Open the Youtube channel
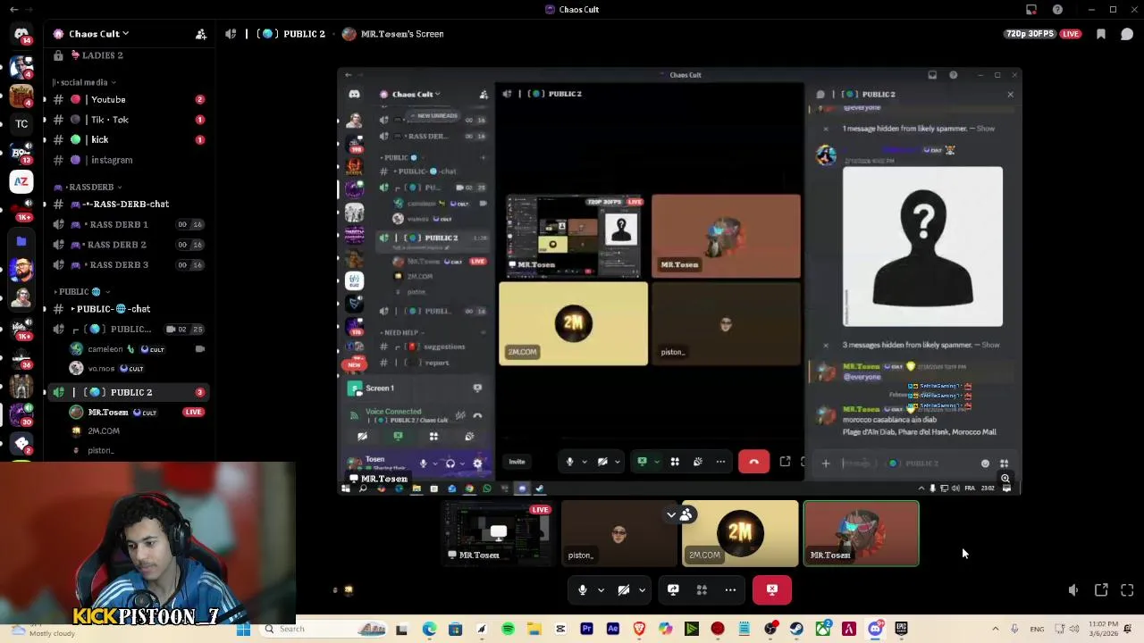1144x643 pixels. [x=128, y=99]
